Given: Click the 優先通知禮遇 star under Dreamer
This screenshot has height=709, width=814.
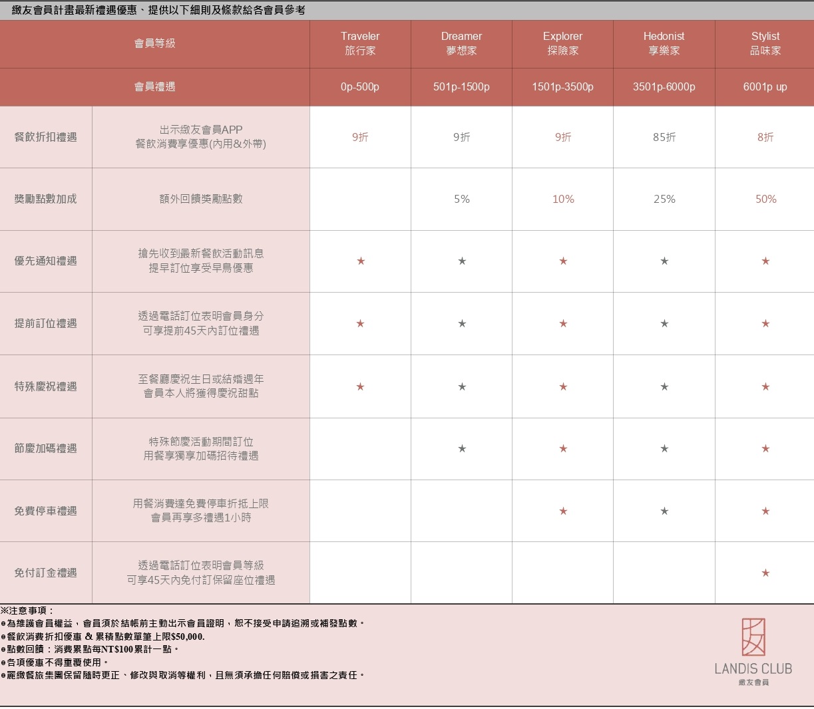Looking at the screenshot, I should click(461, 261).
